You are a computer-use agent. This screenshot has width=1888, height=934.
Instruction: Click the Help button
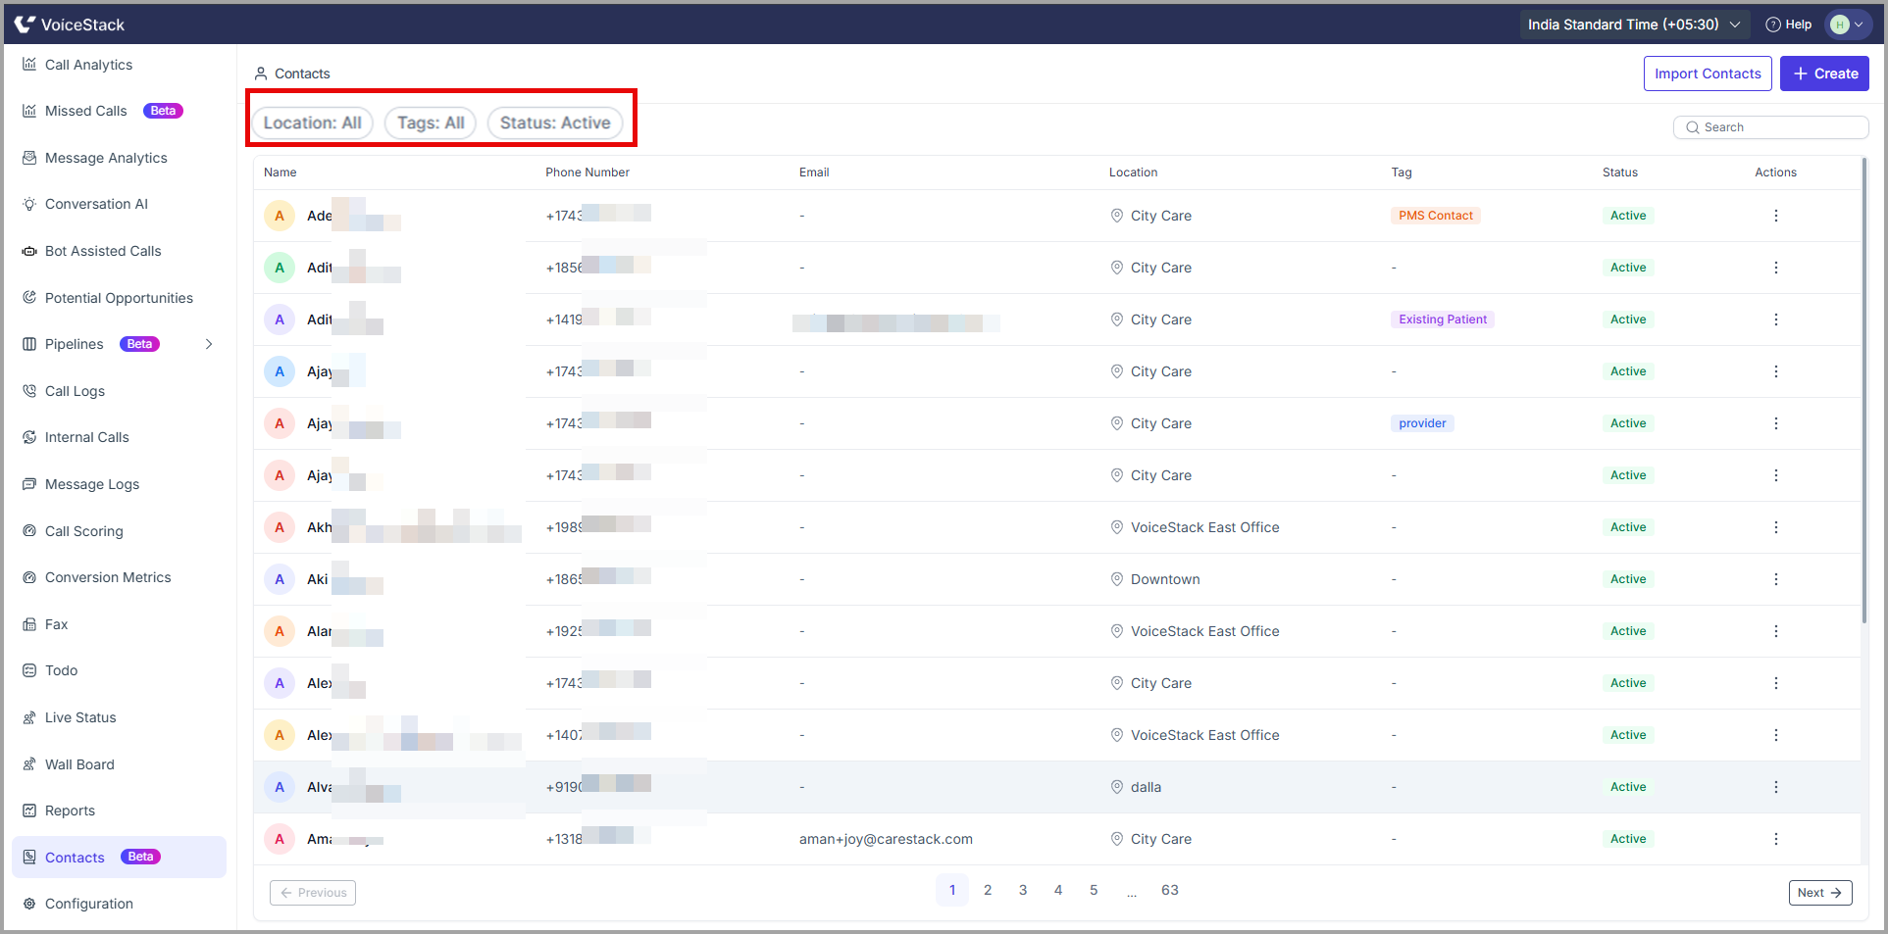[x=1789, y=25]
